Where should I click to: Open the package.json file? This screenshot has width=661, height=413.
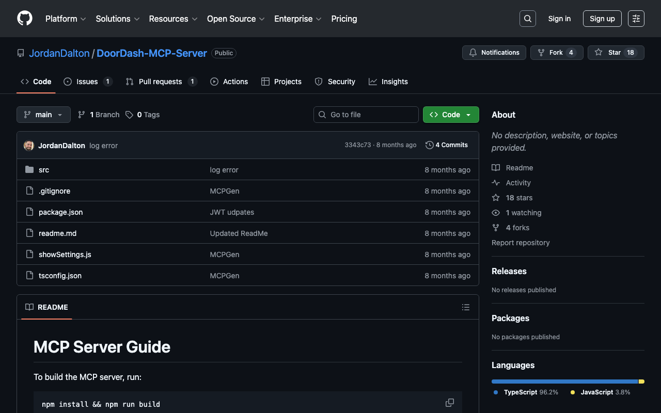(60, 212)
